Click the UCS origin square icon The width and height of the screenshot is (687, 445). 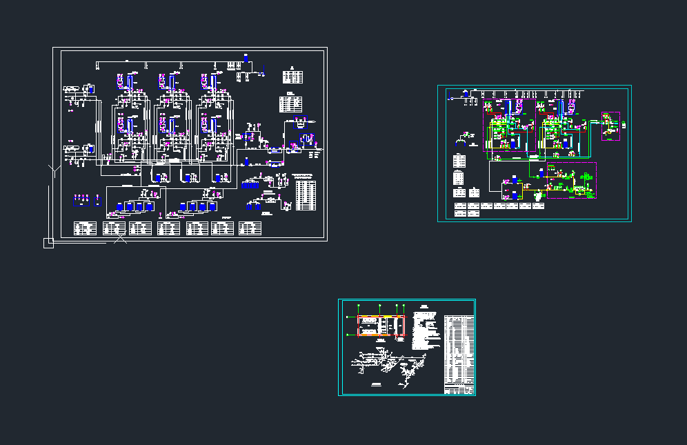[48, 242]
